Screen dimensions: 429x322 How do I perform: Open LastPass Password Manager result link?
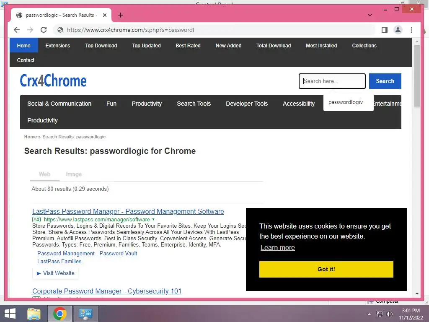pos(128,211)
